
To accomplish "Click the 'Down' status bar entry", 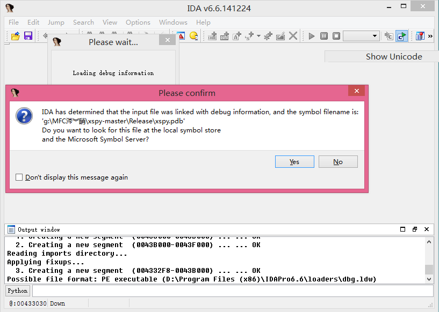I will (57, 303).
